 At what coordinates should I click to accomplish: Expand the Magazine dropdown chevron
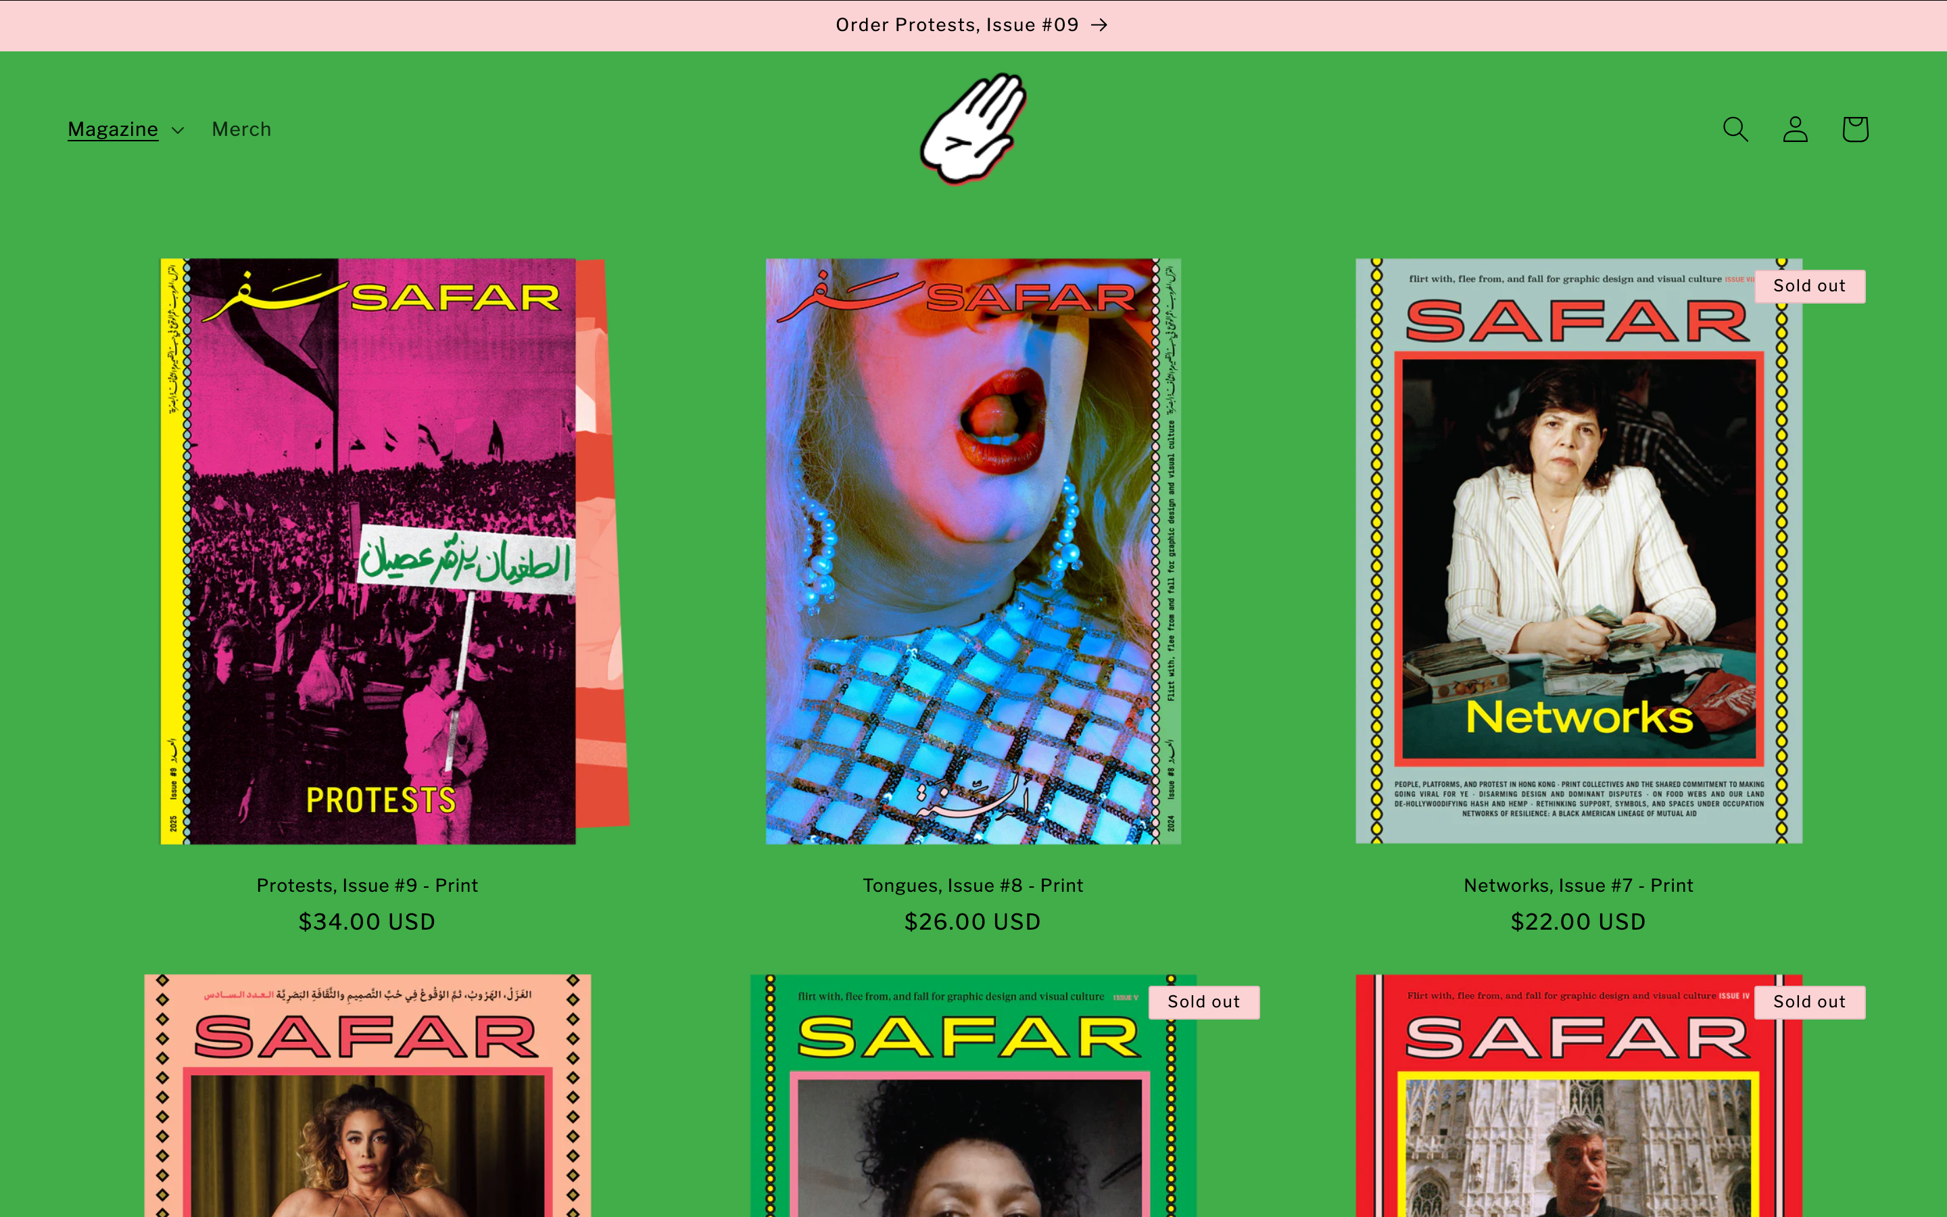178,130
